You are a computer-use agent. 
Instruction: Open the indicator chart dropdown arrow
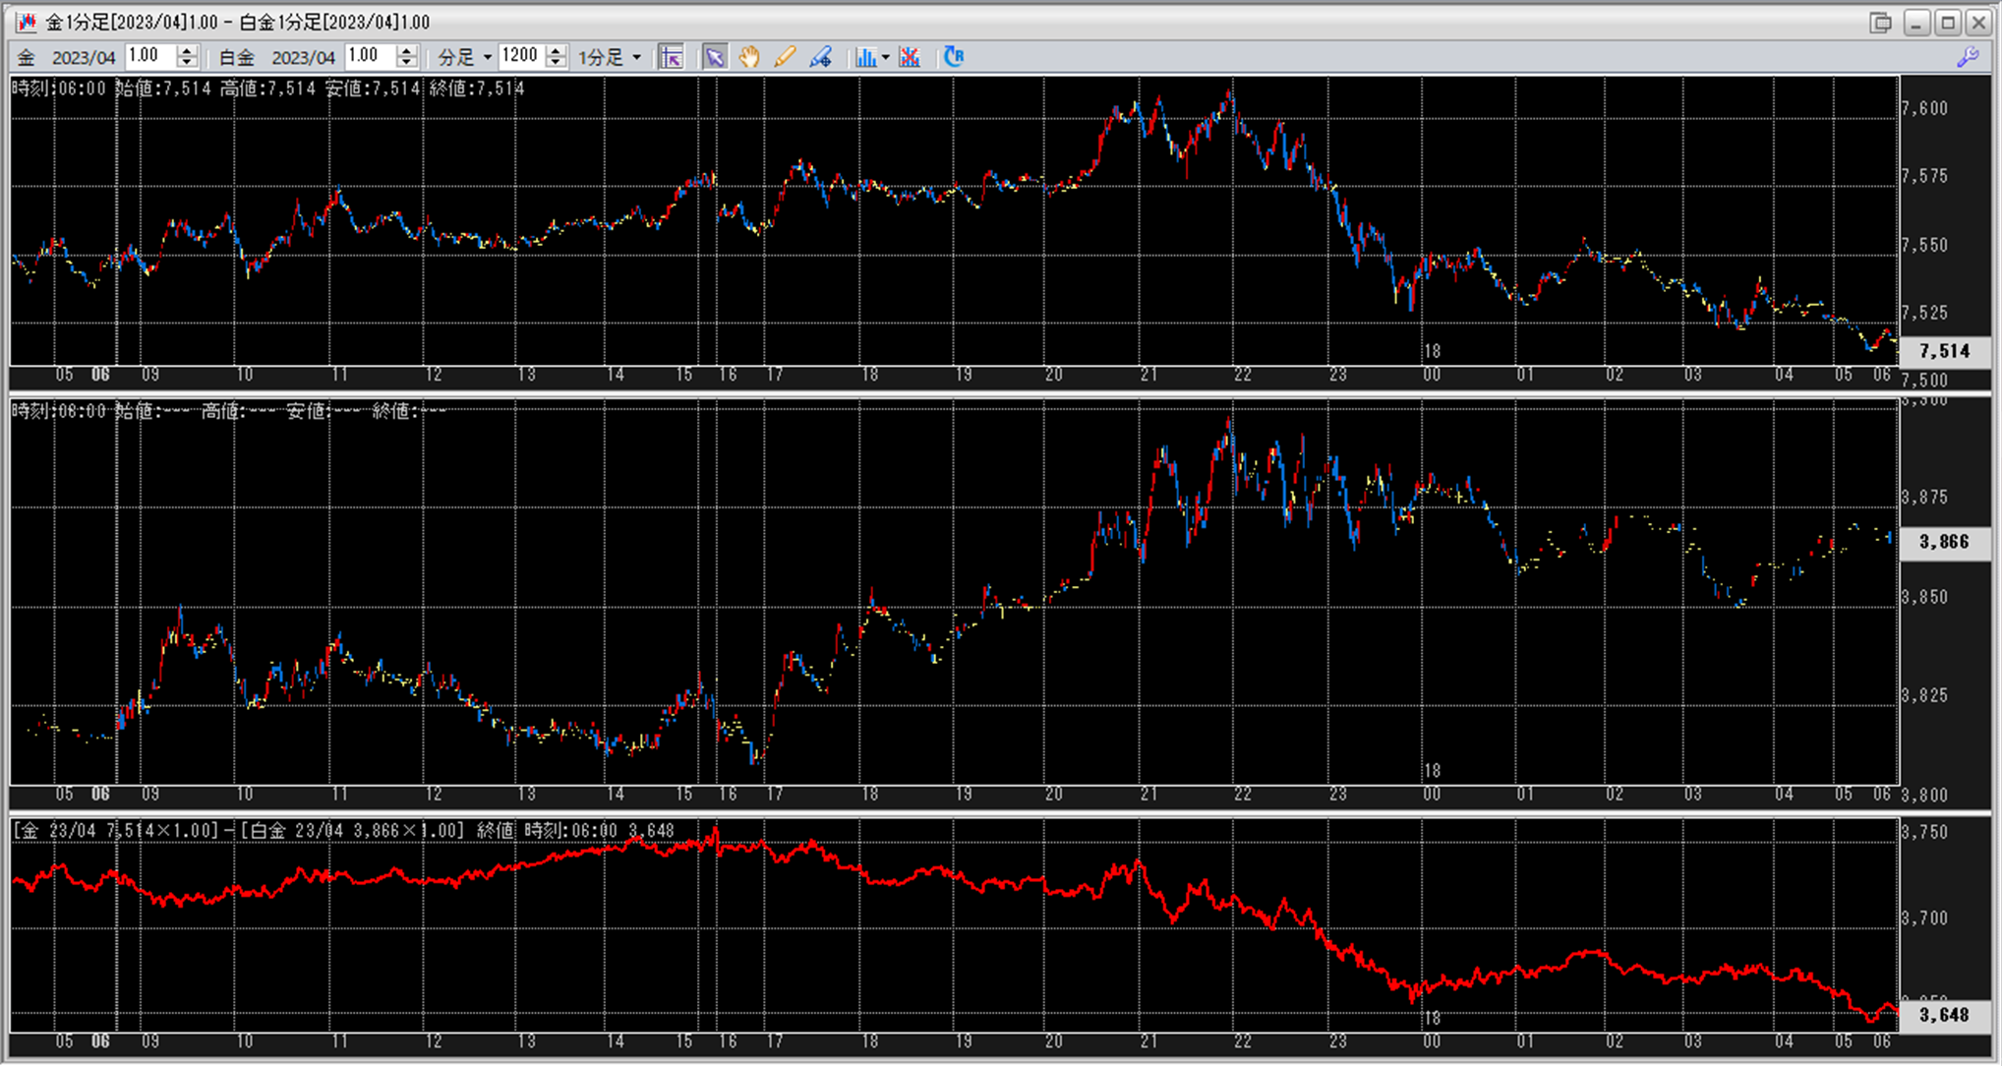pyautogui.click(x=886, y=57)
